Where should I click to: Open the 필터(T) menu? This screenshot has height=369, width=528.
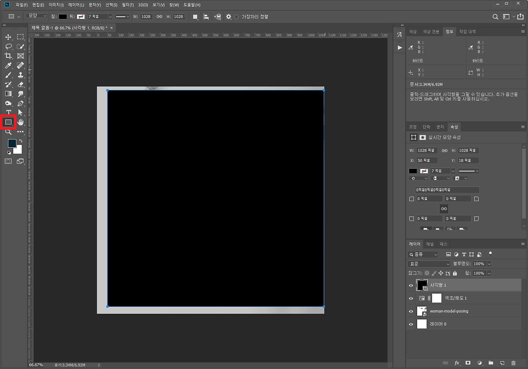(128, 5)
